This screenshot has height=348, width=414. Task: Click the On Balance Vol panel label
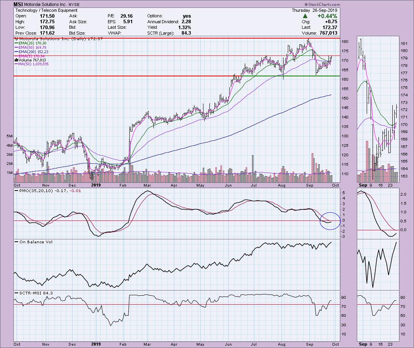click(36, 242)
